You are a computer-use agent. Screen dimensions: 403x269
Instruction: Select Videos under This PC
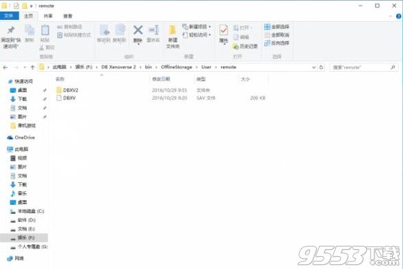pyautogui.click(x=18, y=158)
